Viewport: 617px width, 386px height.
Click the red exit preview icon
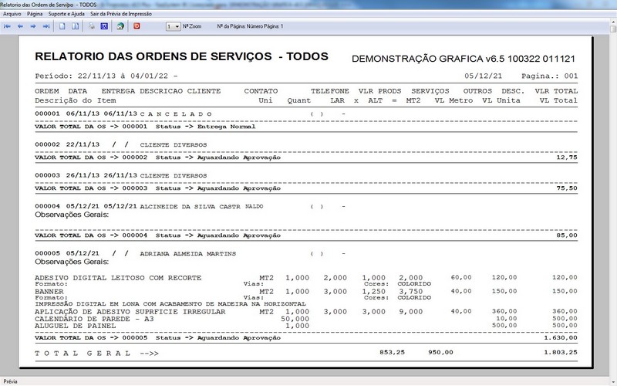(137, 26)
